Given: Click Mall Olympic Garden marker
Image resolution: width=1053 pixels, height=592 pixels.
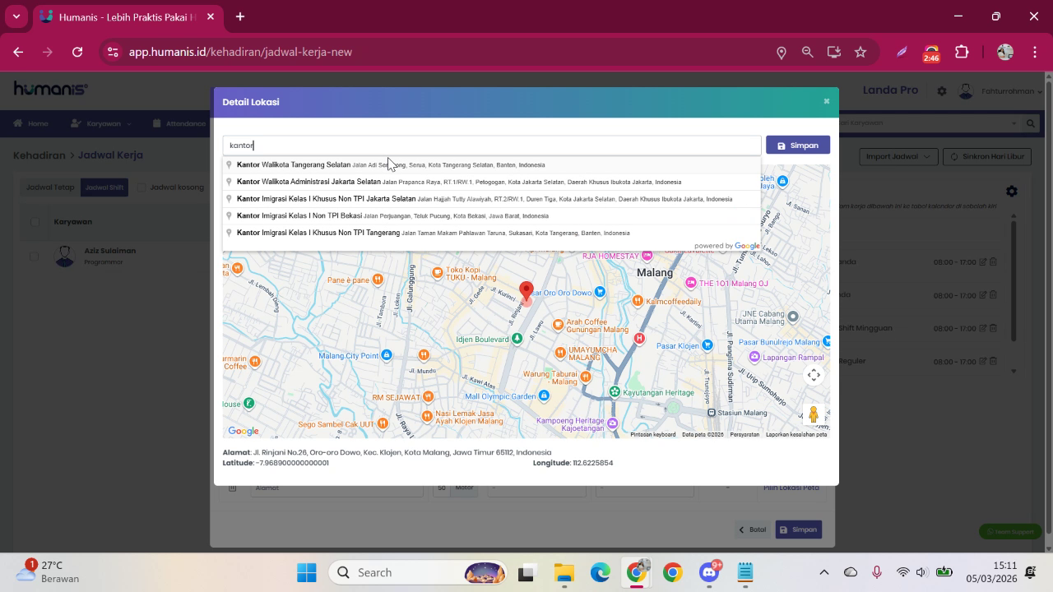Looking at the screenshot, I should [x=543, y=395].
